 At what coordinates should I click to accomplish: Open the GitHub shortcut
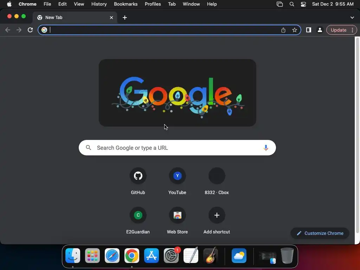click(138, 181)
